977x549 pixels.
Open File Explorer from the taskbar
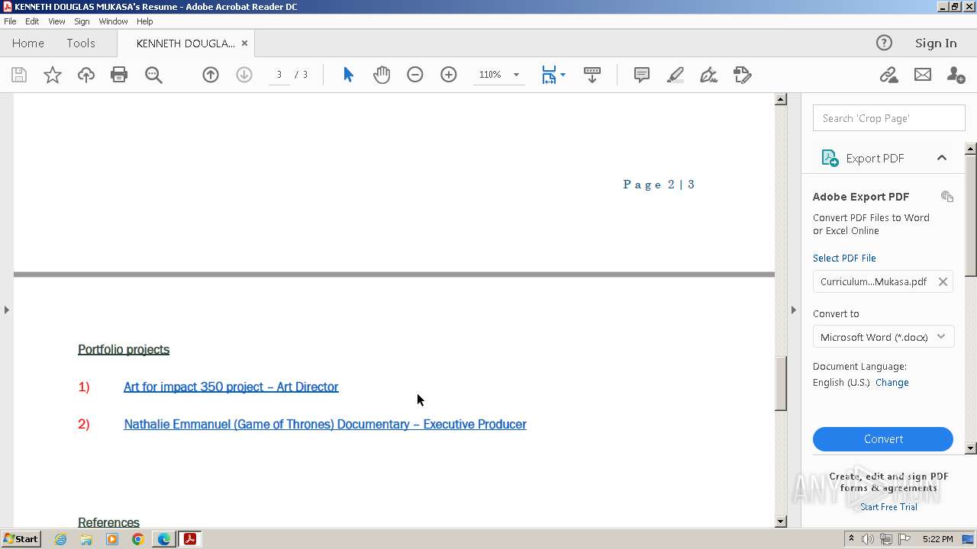pyautogui.click(x=86, y=539)
